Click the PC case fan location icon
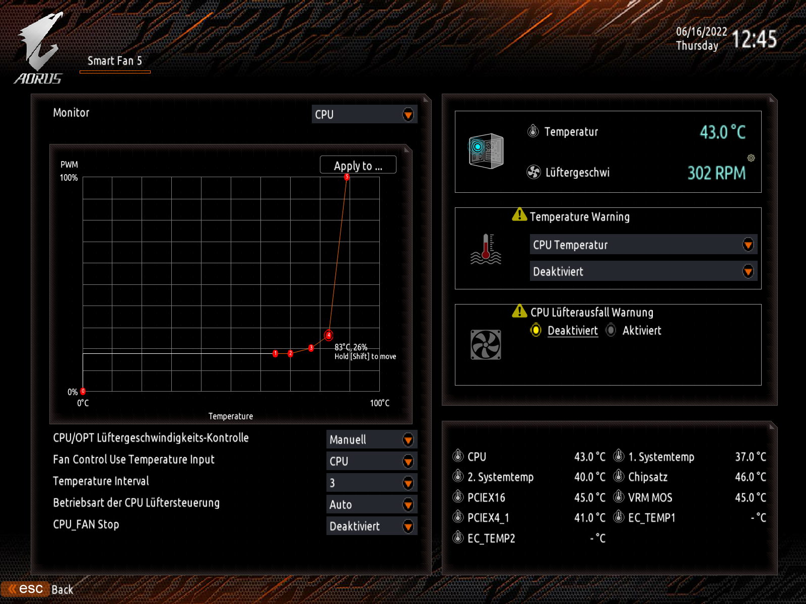Screen dimensions: 806x604 (486, 151)
